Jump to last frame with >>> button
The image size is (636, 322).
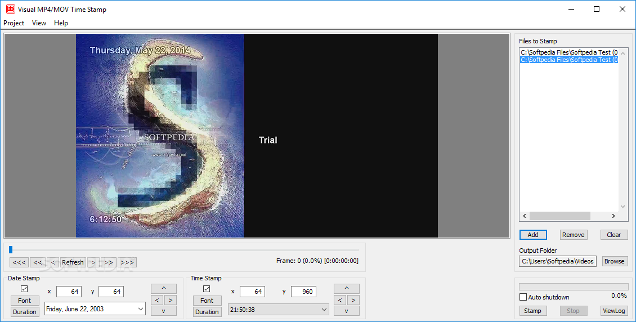[x=127, y=262]
